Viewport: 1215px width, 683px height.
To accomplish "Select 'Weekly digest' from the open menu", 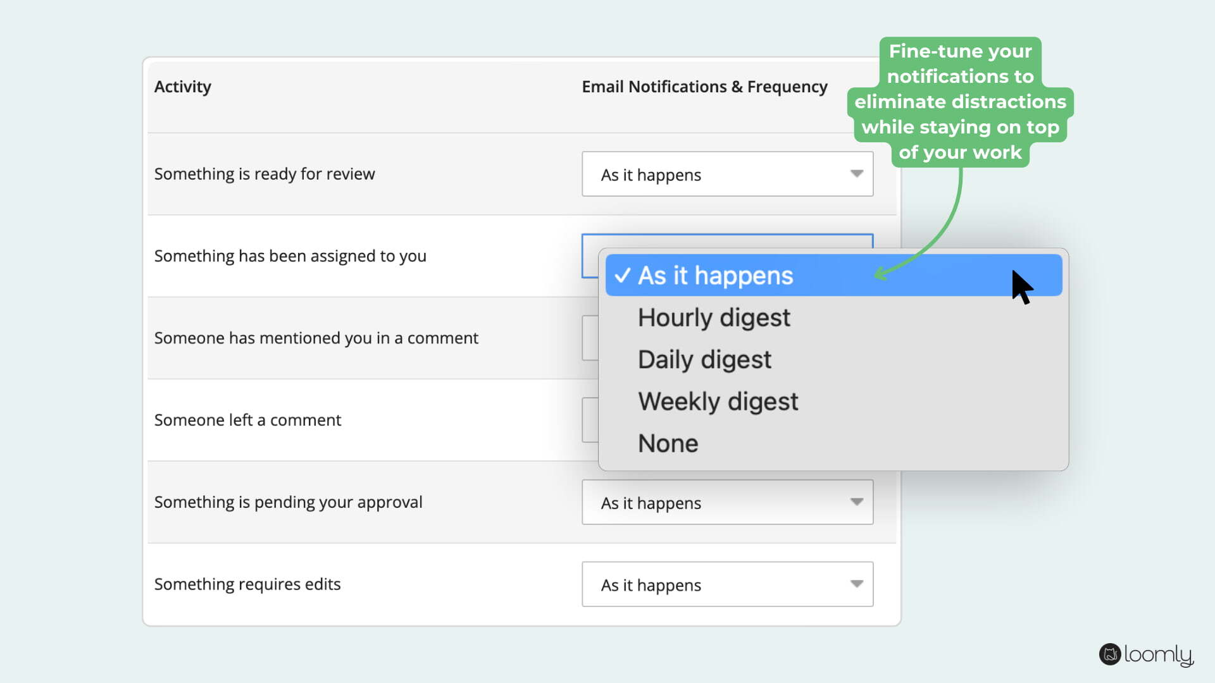I will click(718, 401).
